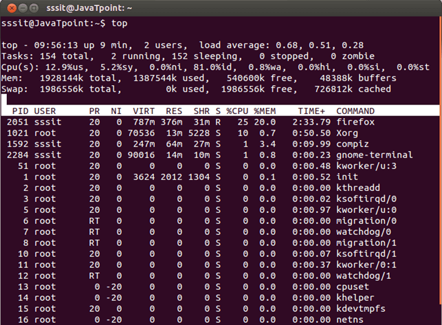Click the Xorg VIRT value 70536

coord(141,133)
